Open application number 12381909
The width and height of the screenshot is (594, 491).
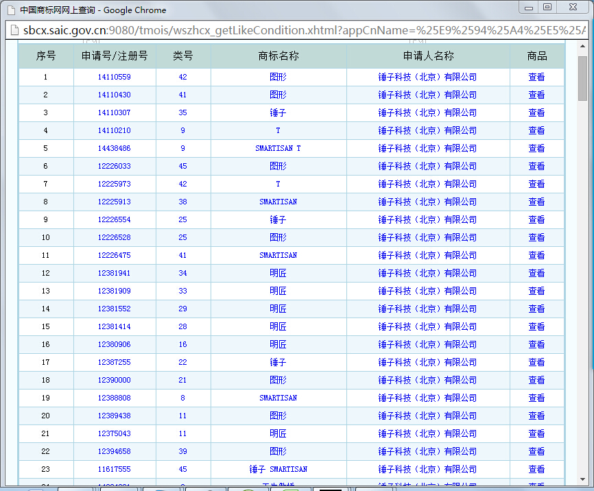point(115,291)
